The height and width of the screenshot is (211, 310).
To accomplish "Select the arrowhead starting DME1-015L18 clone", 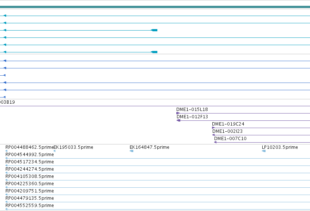I will (178, 113).
